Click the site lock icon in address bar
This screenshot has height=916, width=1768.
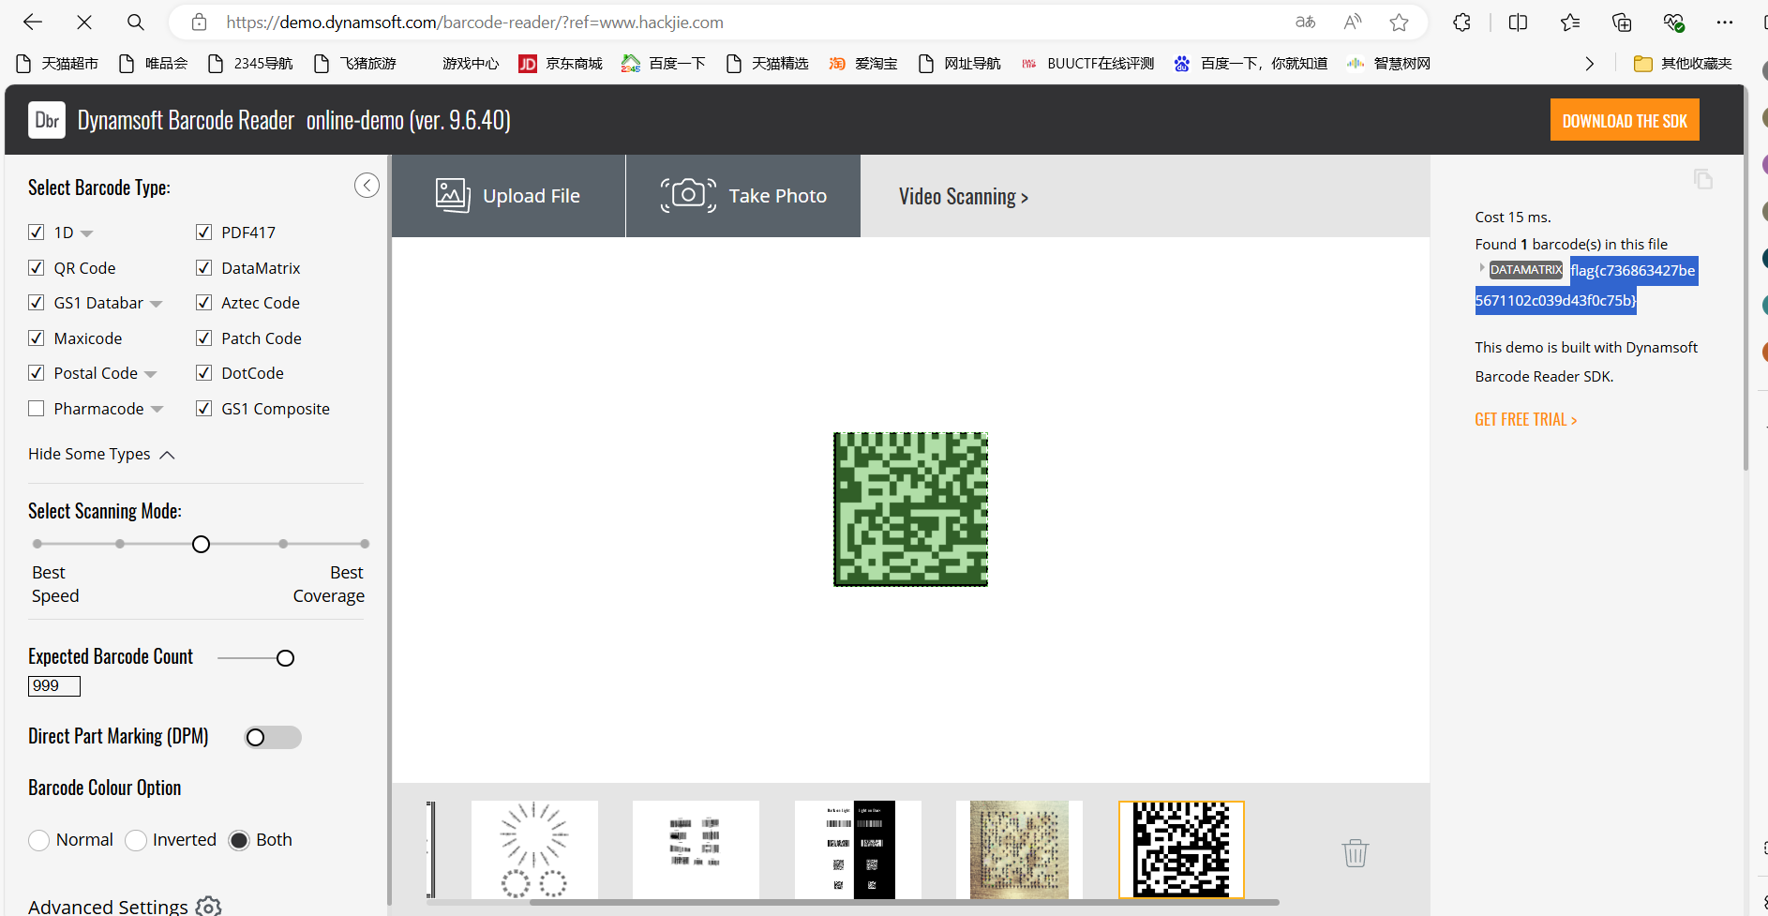pyautogui.click(x=199, y=23)
